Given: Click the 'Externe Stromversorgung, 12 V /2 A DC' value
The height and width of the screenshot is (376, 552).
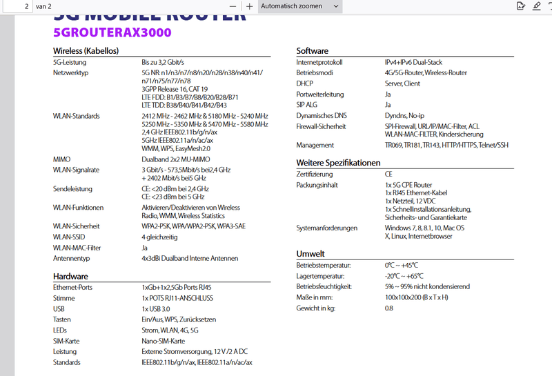Looking at the screenshot, I should click(x=195, y=352).
